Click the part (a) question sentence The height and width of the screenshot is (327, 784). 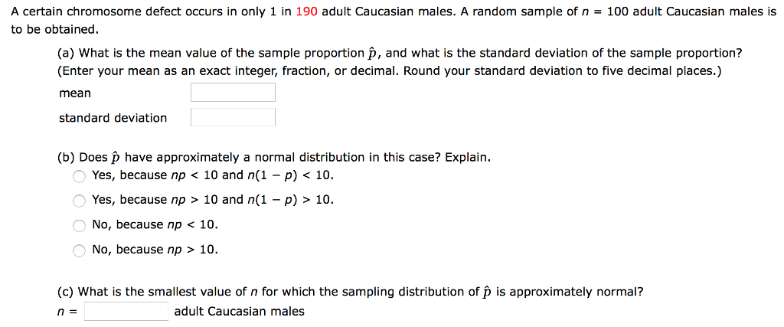pos(398,53)
